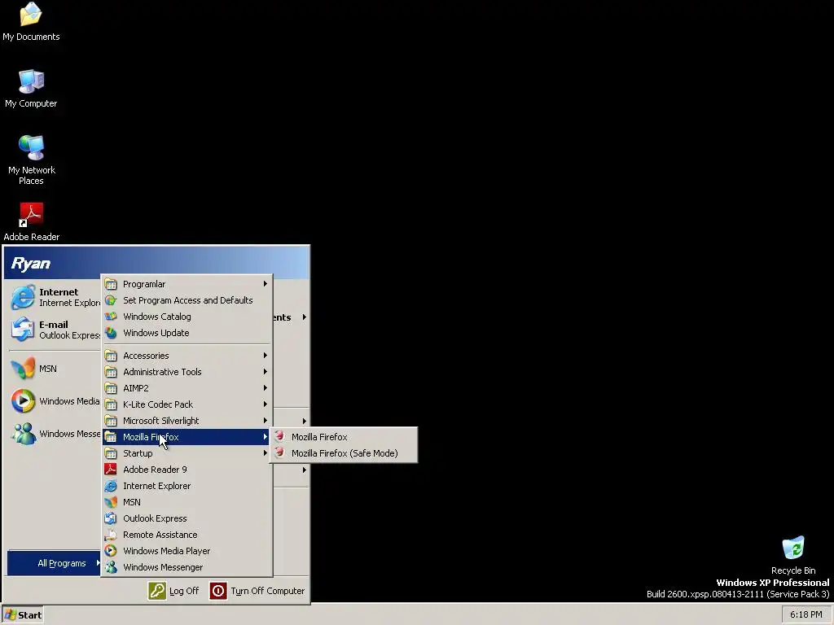Click the Start button on the taskbar
This screenshot has width=834, height=625.
point(22,615)
